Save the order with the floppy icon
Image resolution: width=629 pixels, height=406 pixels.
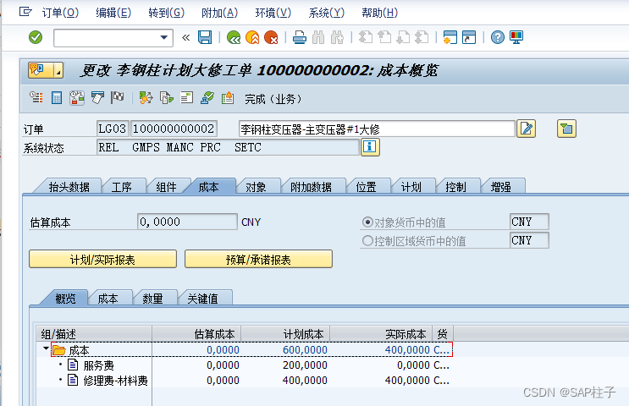point(205,38)
